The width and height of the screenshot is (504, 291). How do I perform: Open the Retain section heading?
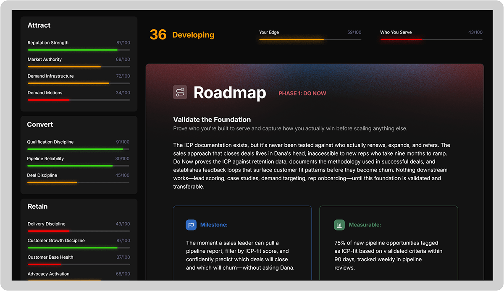(x=38, y=206)
